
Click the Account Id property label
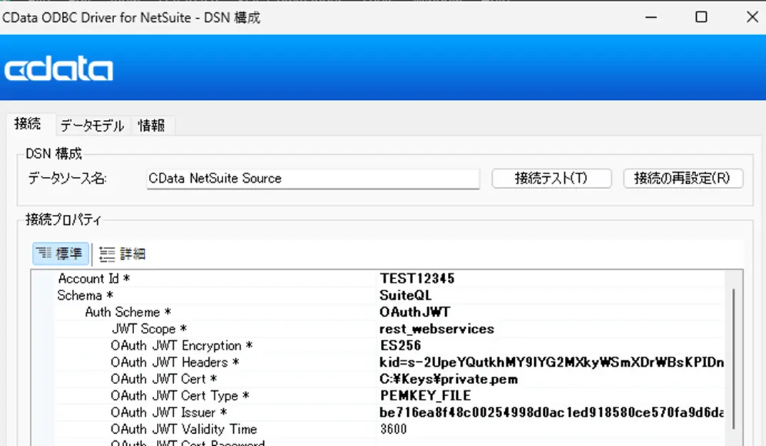pyautogui.click(x=94, y=279)
